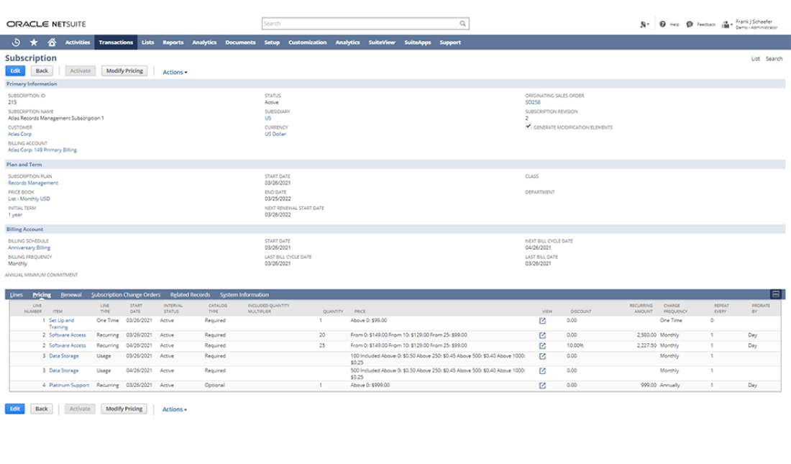Viewport: 791px width, 464px height.
Task: Open the Documents menu
Action: (x=240, y=42)
